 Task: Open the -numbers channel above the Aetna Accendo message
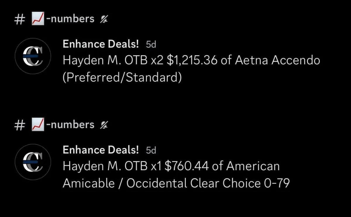coord(70,19)
